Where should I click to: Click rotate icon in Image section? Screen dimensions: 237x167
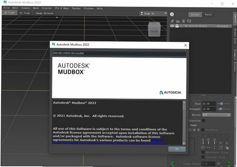(190, 130)
